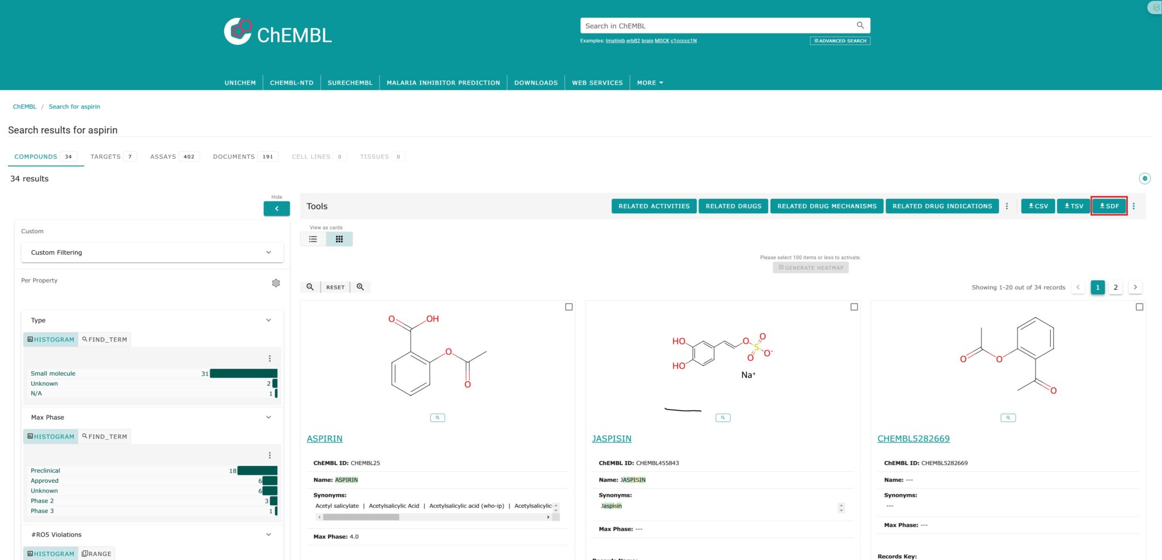
Task: Switch to list view icon
Action: (x=313, y=239)
